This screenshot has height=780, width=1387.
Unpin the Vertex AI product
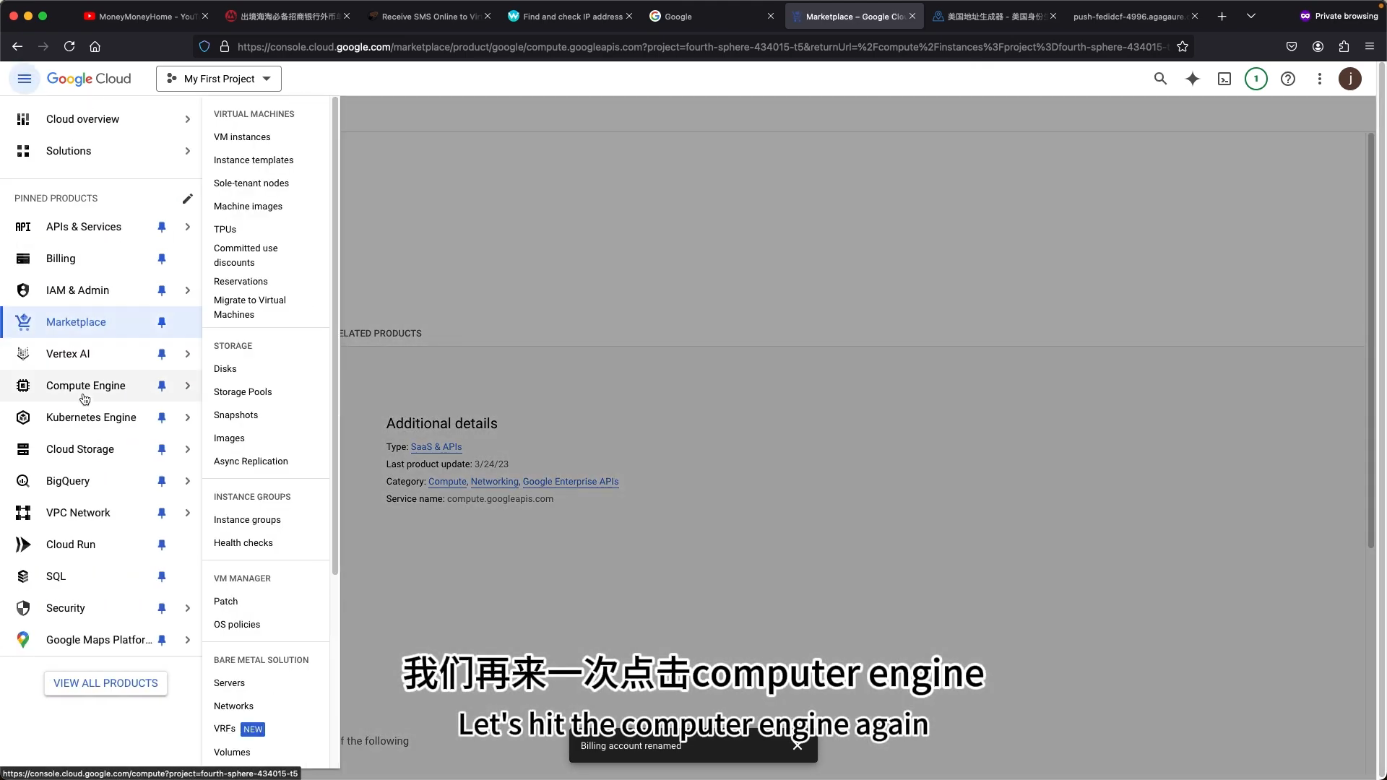coord(162,354)
